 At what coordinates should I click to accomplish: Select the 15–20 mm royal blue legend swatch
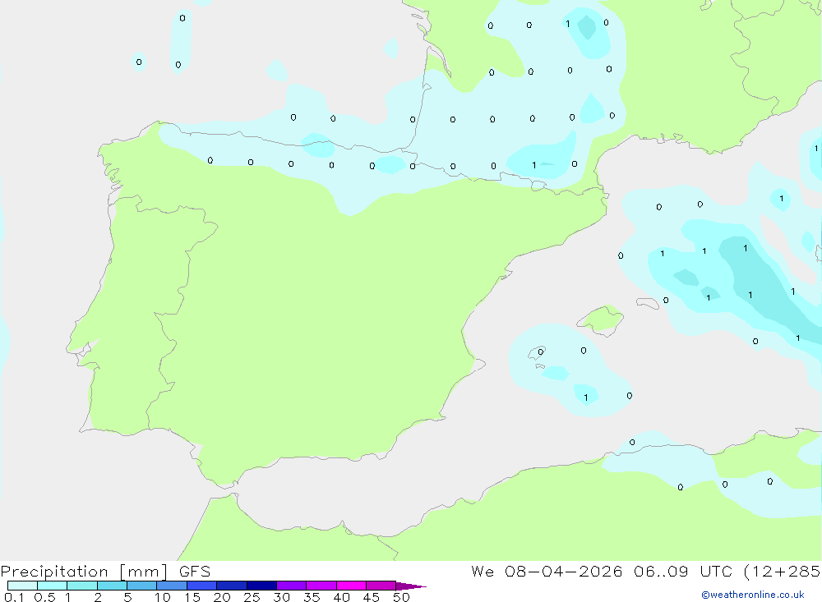tap(202, 586)
